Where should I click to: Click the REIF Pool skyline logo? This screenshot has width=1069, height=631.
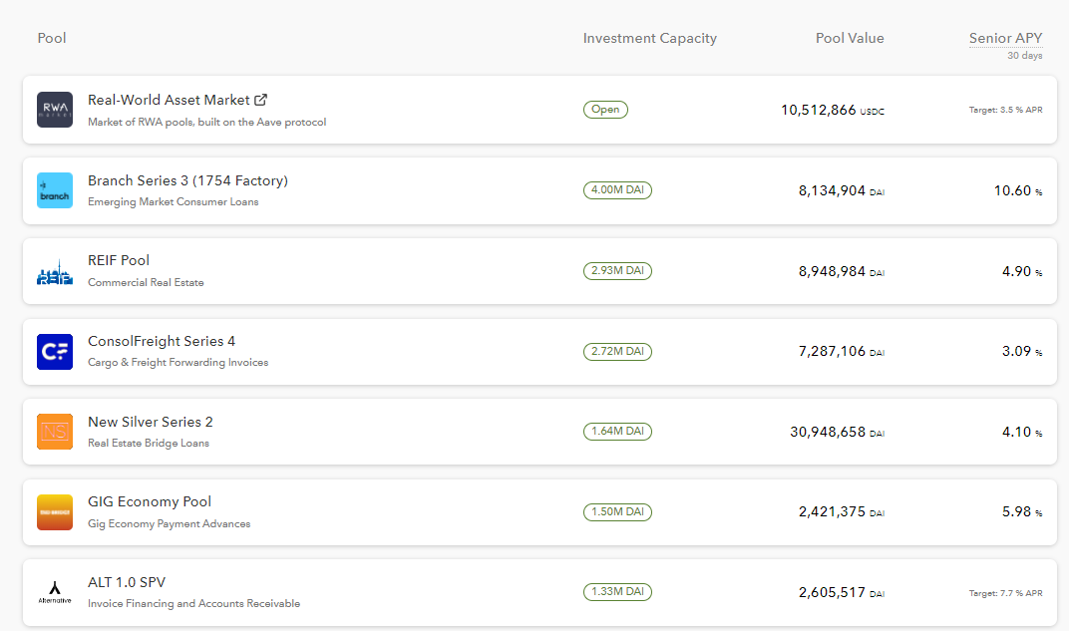point(55,271)
